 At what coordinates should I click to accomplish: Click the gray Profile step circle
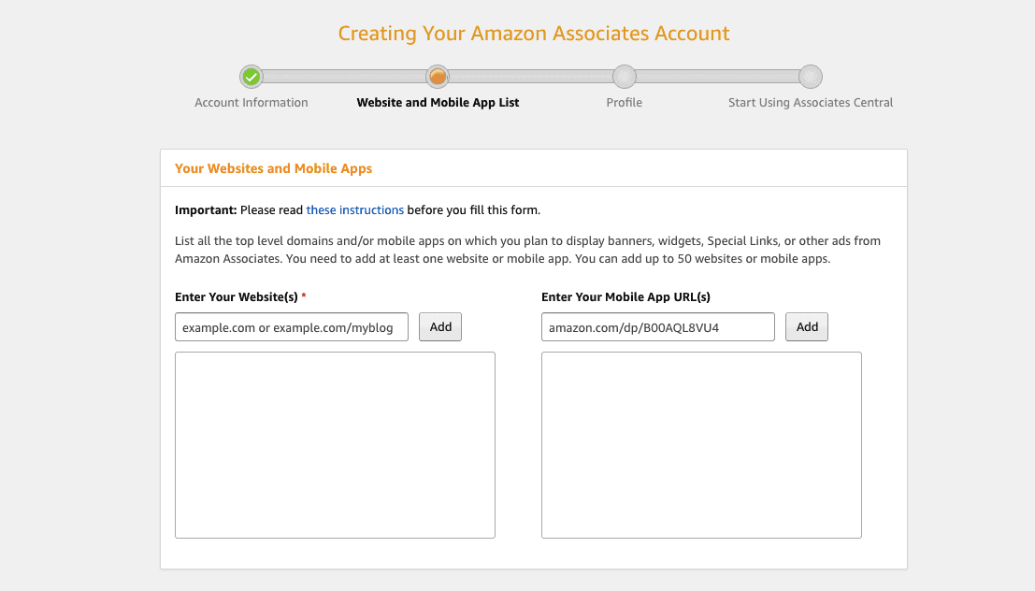coord(624,78)
